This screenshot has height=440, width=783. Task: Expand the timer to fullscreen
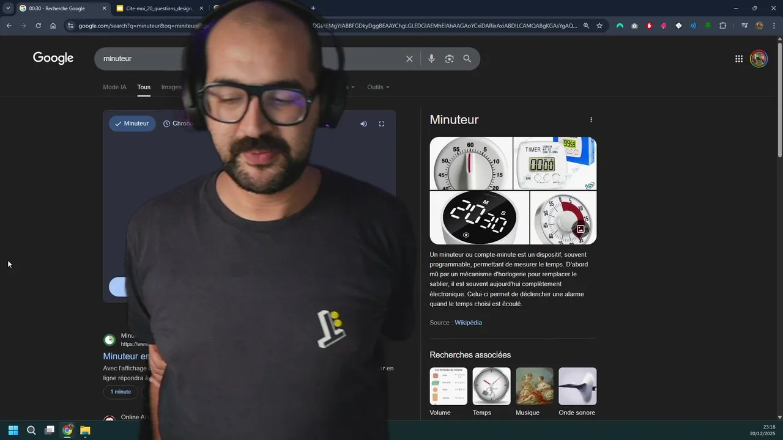pyautogui.click(x=382, y=124)
